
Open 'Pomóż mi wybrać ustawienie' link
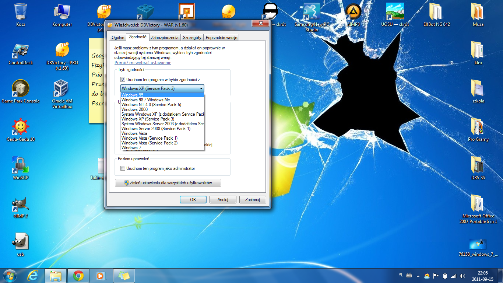click(143, 63)
